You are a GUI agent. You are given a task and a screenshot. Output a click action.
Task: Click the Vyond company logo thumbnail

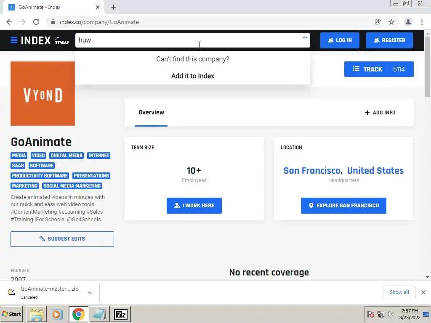pos(43,93)
